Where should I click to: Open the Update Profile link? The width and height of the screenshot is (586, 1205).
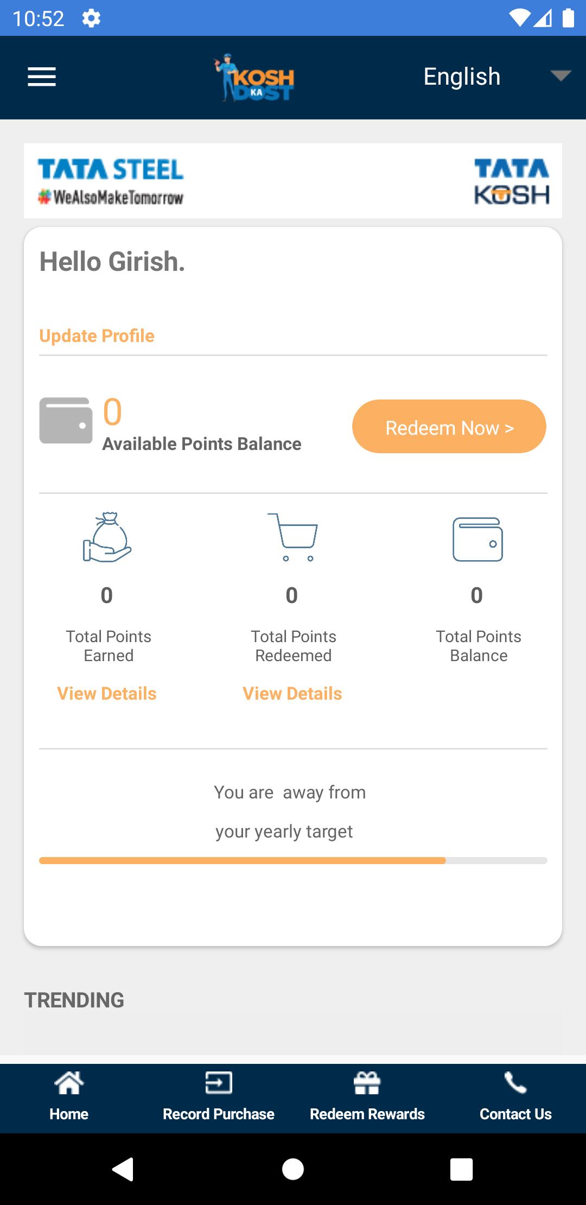point(97,336)
